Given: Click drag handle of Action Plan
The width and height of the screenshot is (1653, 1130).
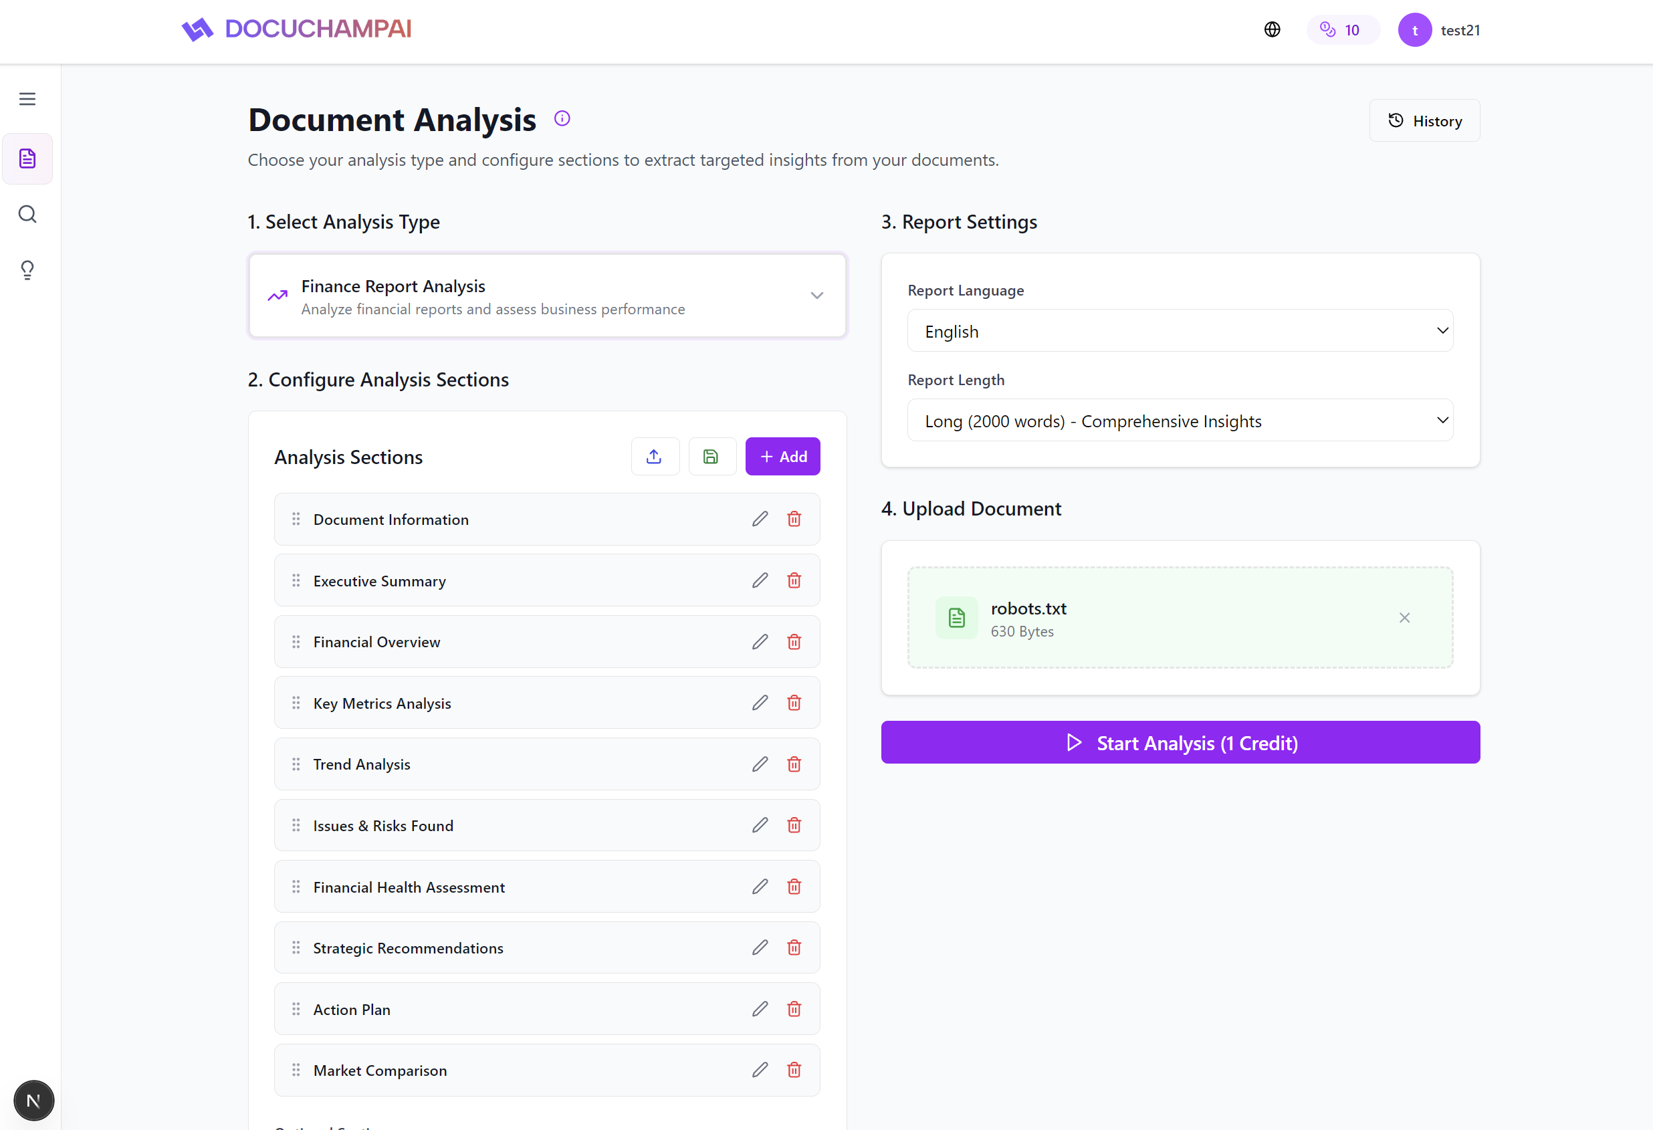Looking at the screenshot, I should pyautogui.click(x=296, y=1008).
